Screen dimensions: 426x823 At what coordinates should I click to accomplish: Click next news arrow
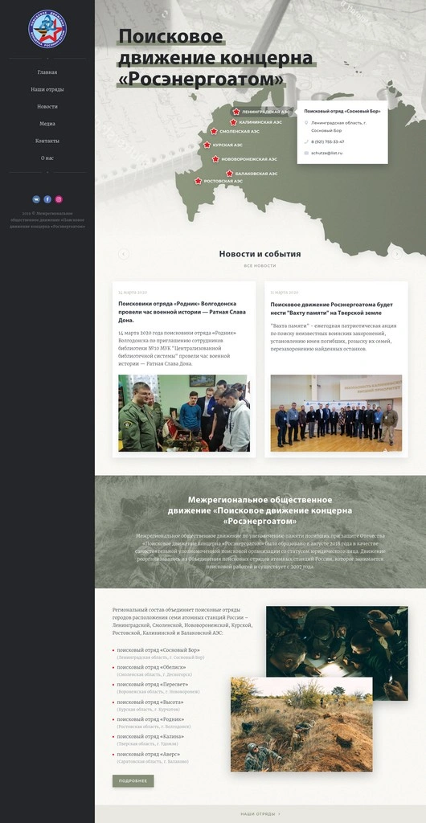pos(397,254)
